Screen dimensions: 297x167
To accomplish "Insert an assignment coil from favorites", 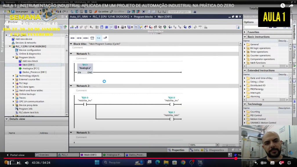I will (86, 38).
